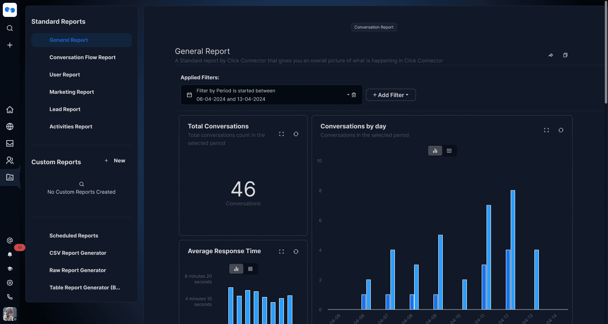Open Conversation Flow Report
The image size is (608, 324).
[x=82, y=57]
